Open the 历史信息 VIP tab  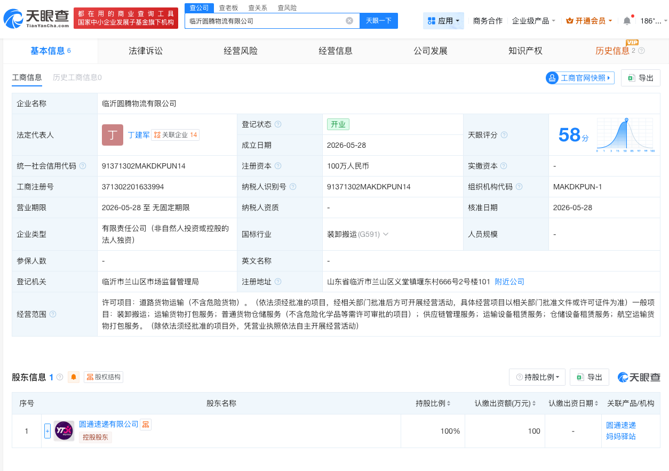point(612,51)
